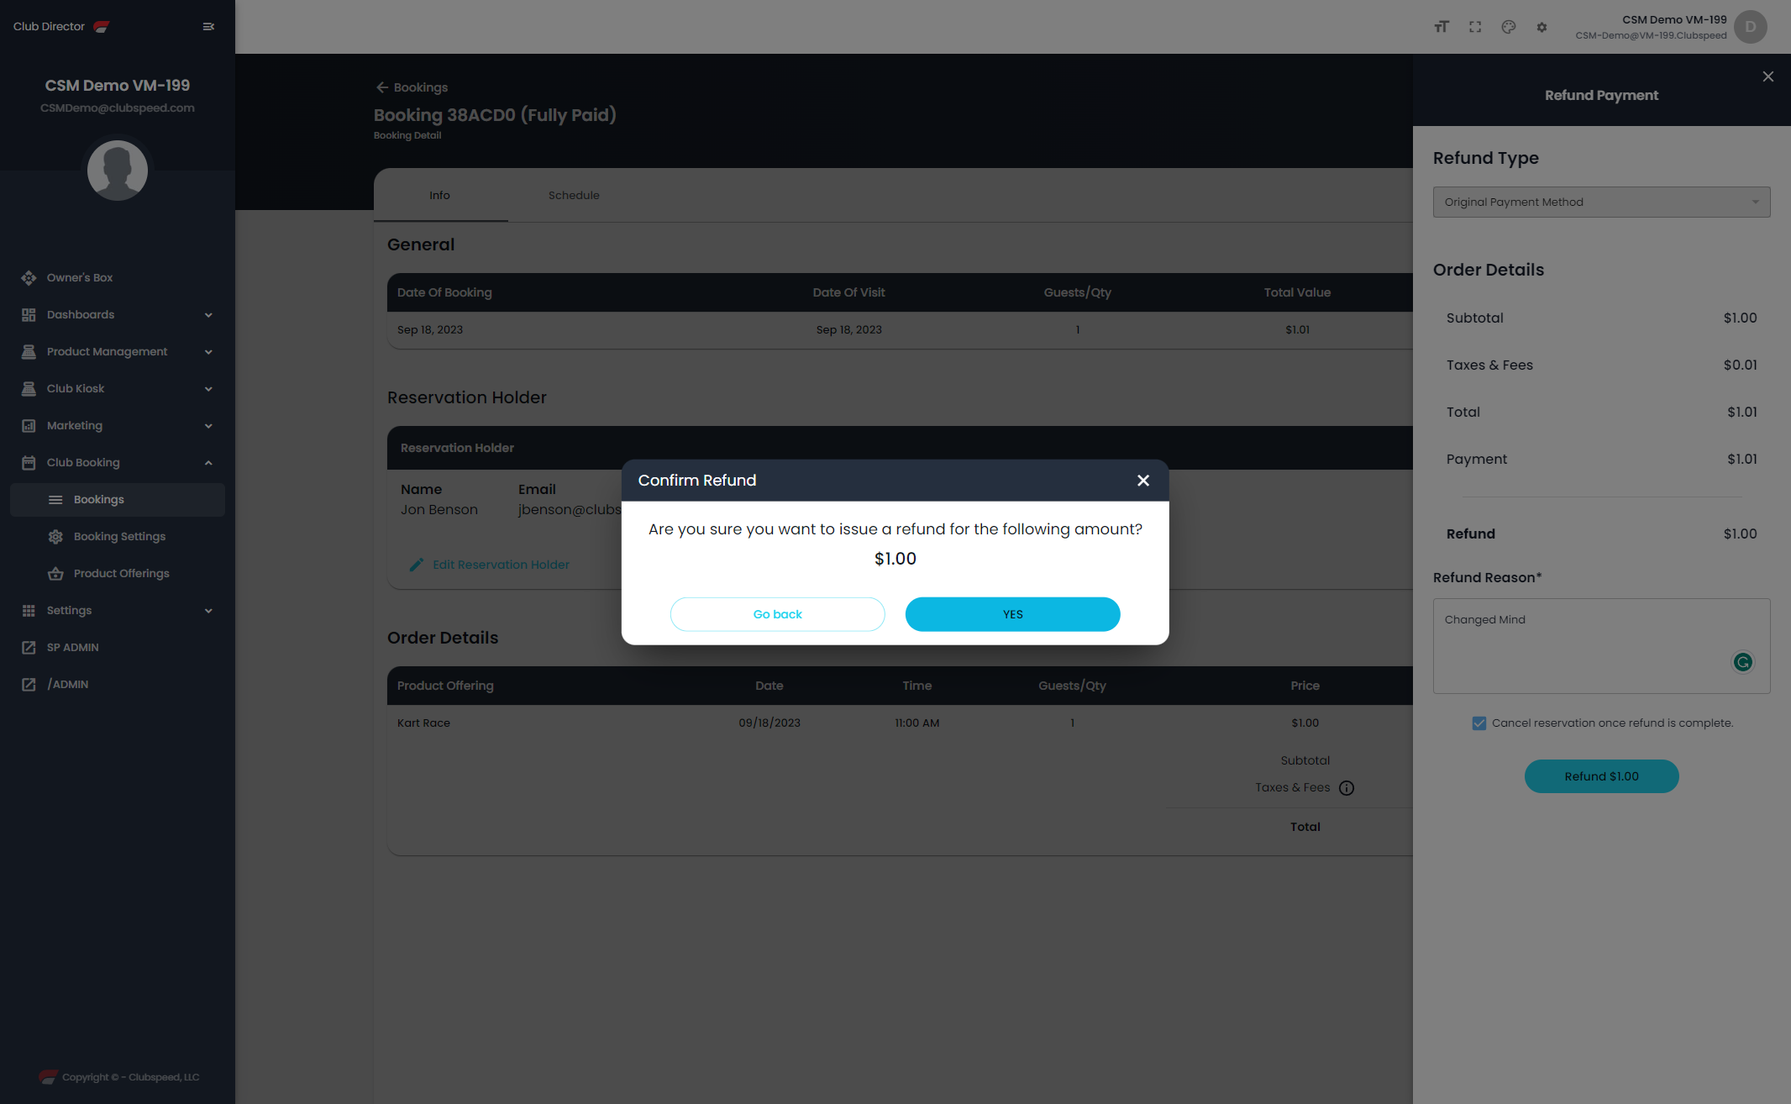This screenshot has height=1104, width=1791.
Task: Click YES to confirm the refund
Action: point(1012,614)
